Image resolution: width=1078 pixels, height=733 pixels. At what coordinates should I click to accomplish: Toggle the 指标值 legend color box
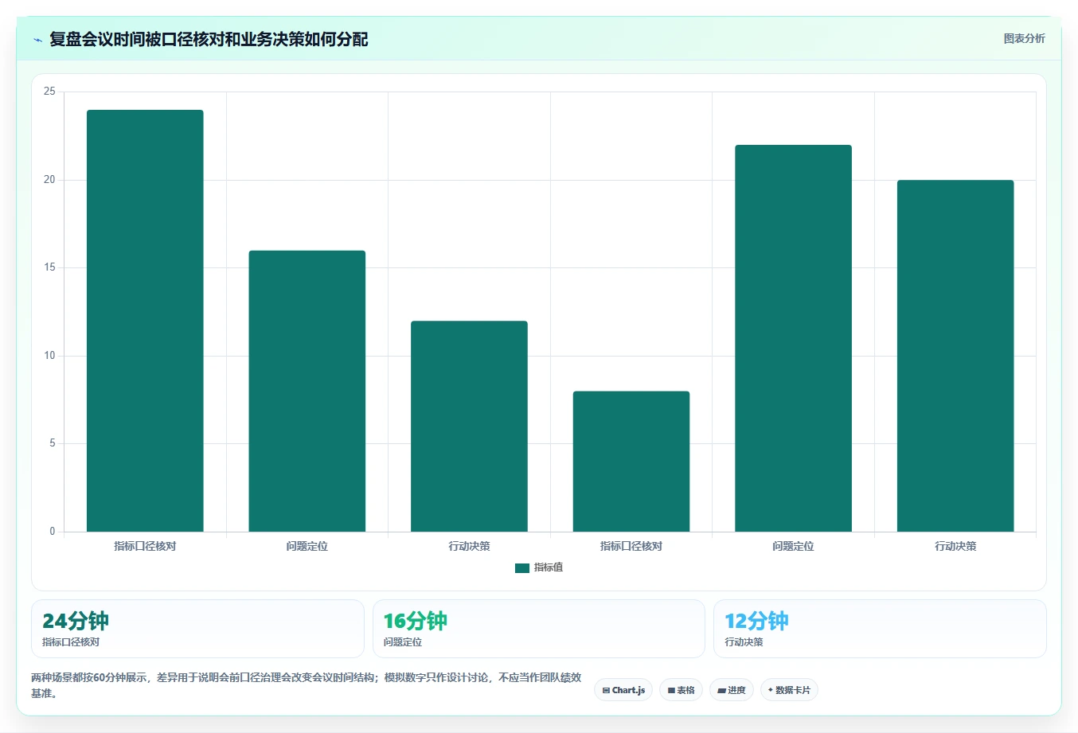522,567
